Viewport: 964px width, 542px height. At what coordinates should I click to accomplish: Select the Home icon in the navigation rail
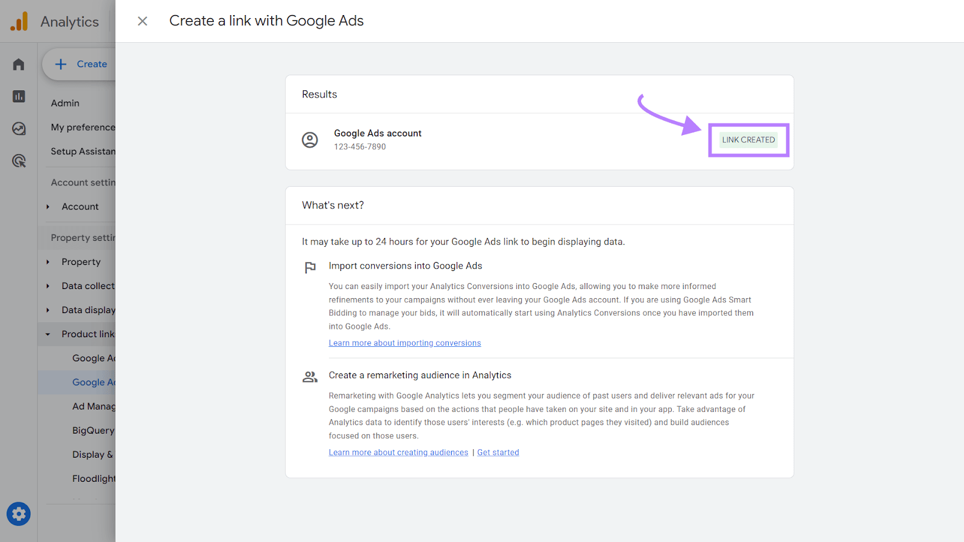pyautogui.click(x=18, y=64)
